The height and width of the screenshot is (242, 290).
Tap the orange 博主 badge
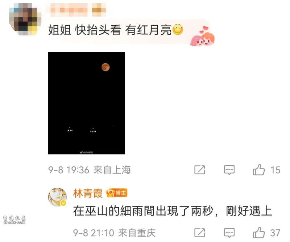click(x=121, y=193)
